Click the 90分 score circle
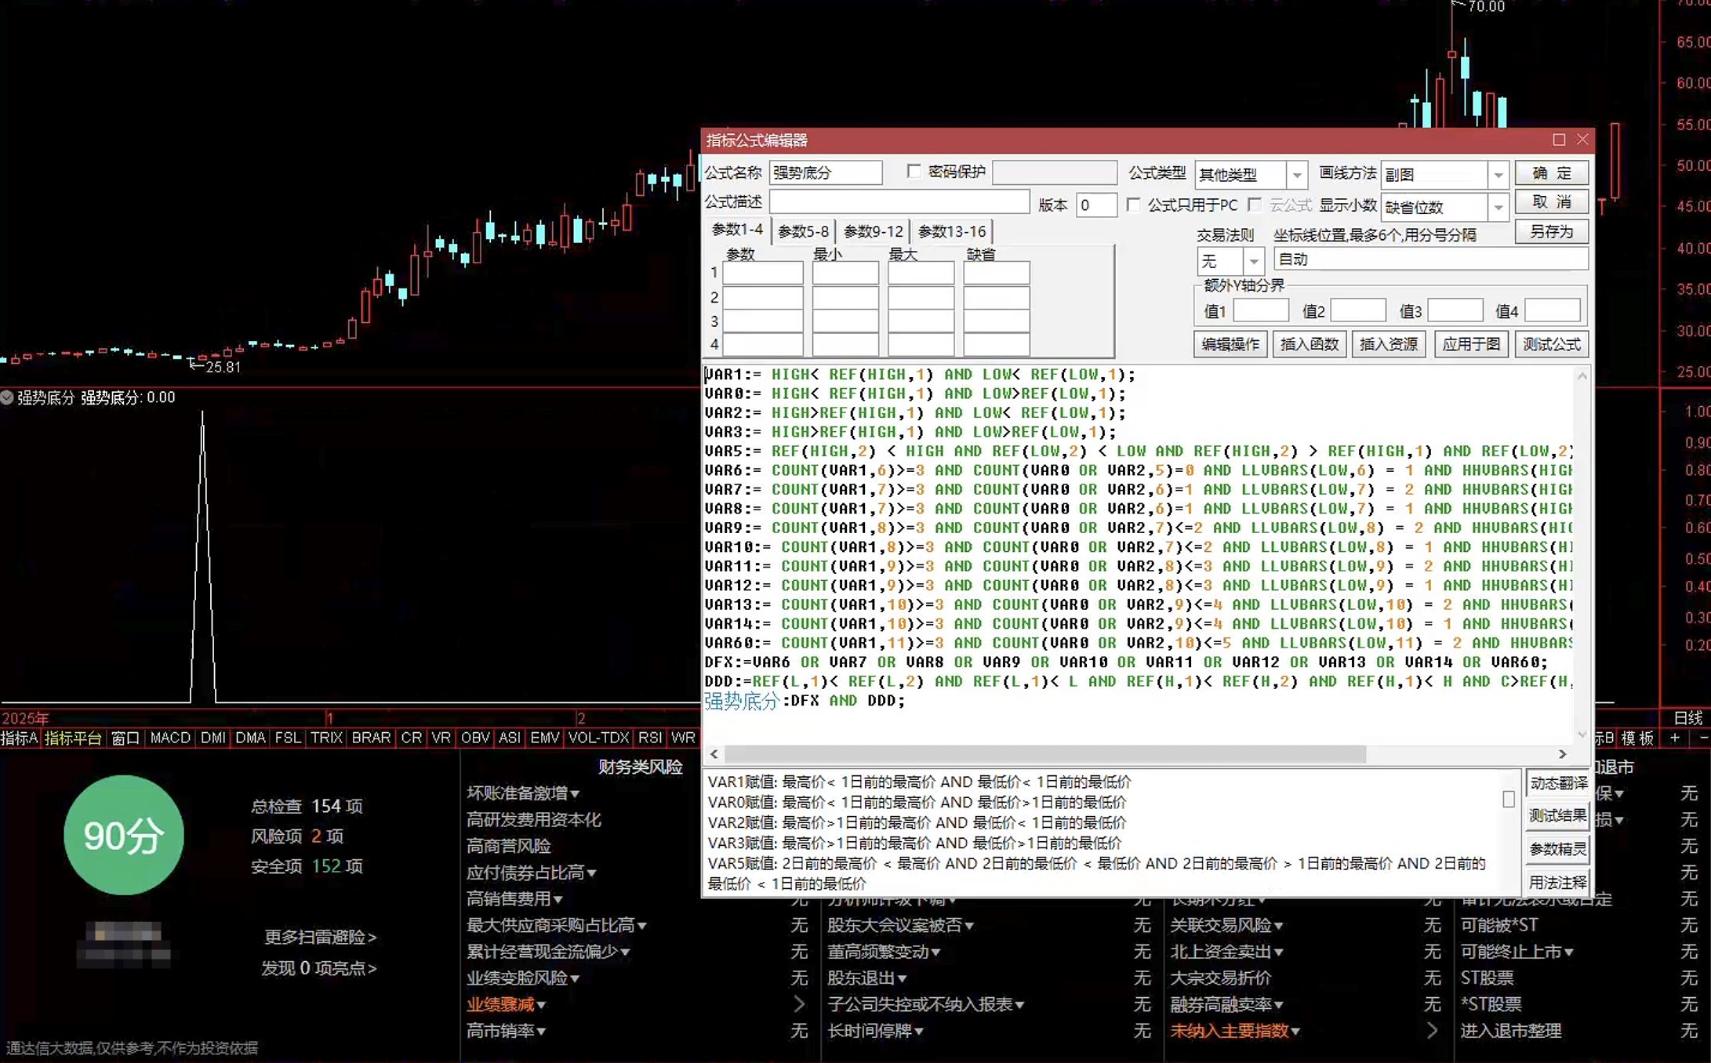Screen dimensions: 1711x1063 click(124, 835)
